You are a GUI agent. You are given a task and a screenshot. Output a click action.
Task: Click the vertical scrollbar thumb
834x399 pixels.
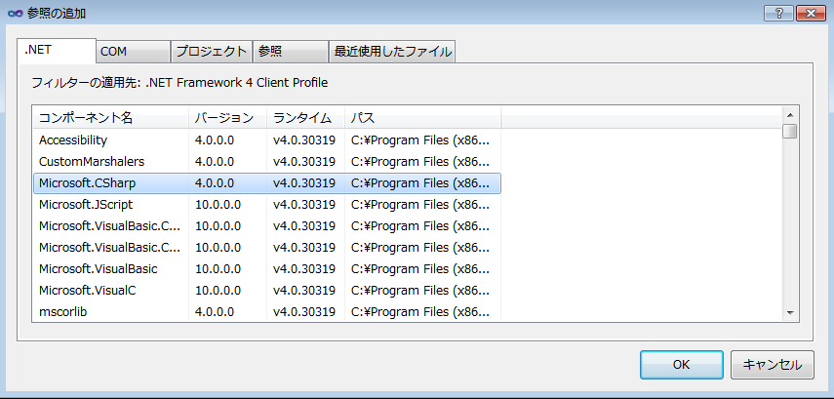(x=790, y=131)
